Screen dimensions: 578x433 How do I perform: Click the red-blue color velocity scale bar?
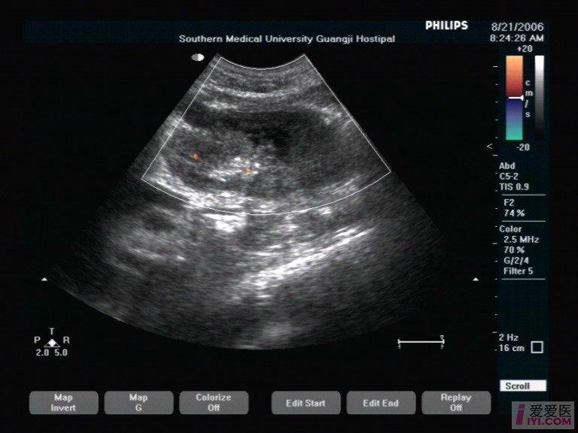coord(514,98)
